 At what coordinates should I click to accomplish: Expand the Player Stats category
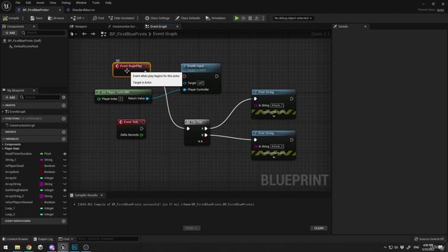tap(3, 148)
